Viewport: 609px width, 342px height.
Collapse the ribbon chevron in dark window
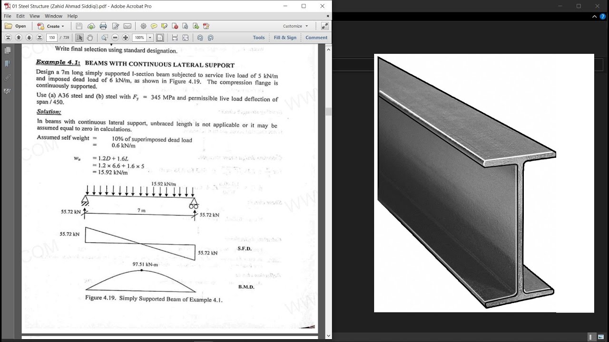[595, 16]
